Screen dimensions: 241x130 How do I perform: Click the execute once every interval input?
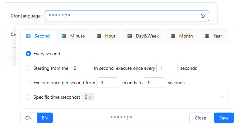(x=167, y=68)
